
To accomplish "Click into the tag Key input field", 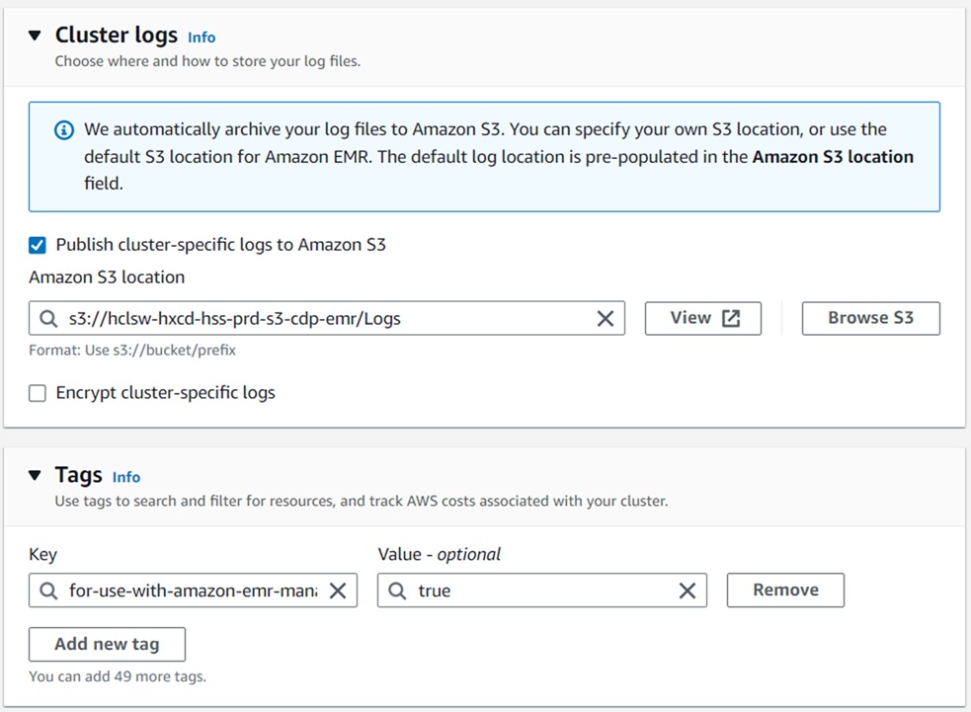I will (x=193, y=591).
